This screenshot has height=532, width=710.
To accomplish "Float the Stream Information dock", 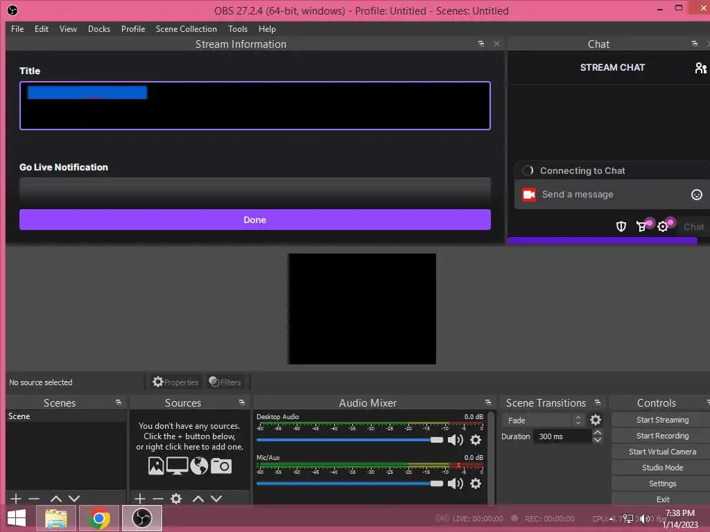I will pos(481,44).
